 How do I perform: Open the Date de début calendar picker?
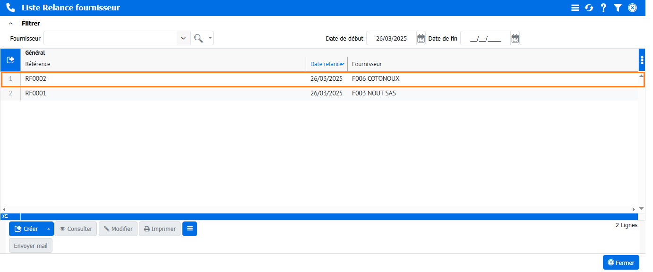tap(421, 39)
